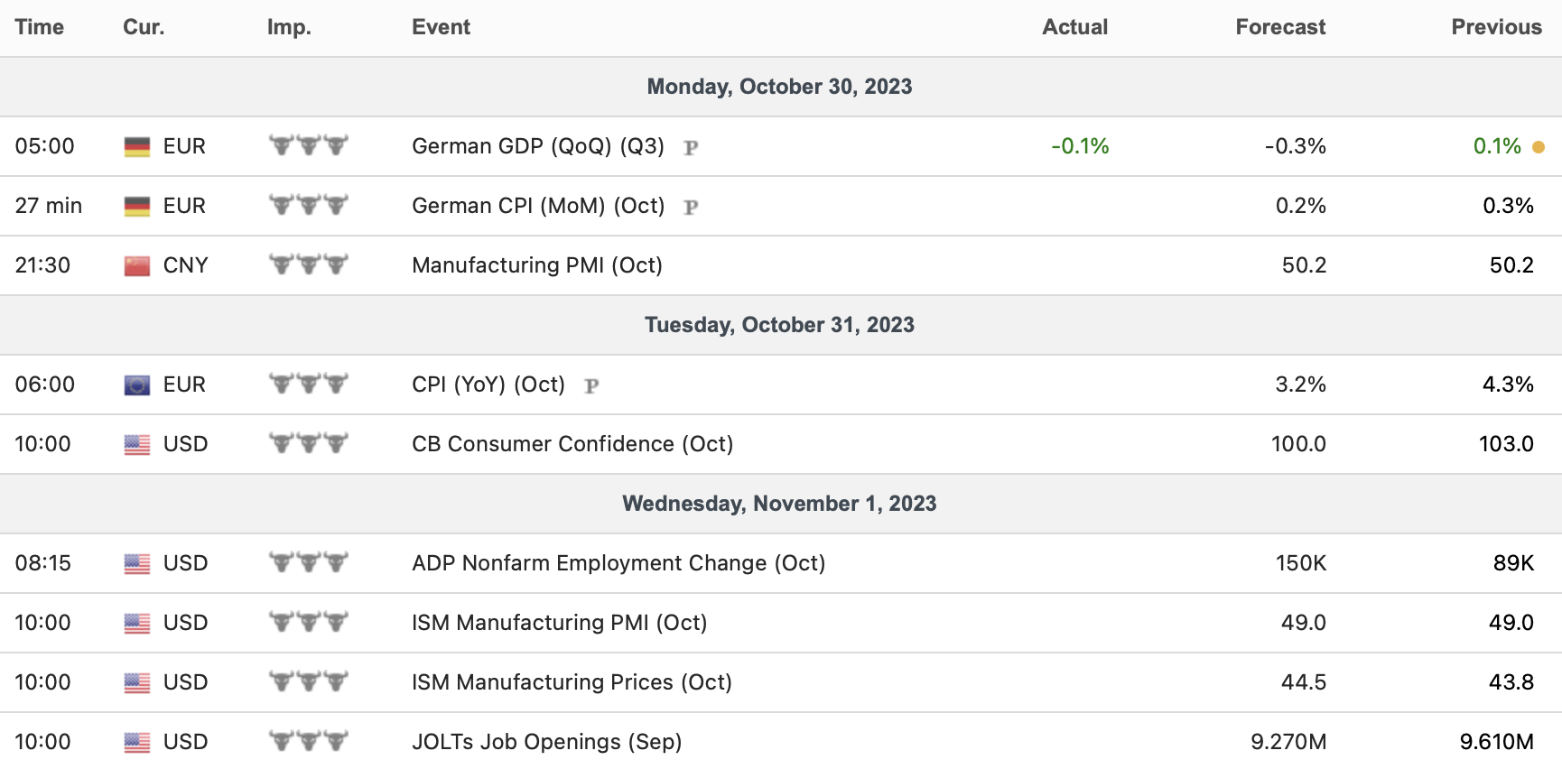Click the Forecast column header
Image resolution: width=1562 pixels, height=769 pixels.
[x=1279, y=27]
